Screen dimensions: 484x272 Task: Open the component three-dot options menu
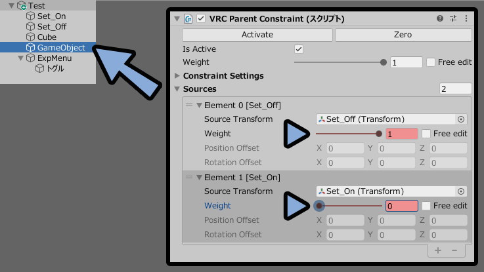point(466,18)
